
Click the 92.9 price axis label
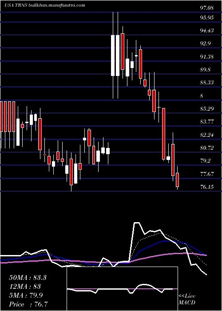point(206,44)
